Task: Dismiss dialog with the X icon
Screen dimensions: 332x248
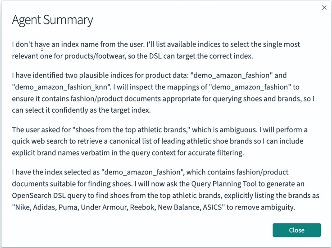Action: (x=324, y=7)
